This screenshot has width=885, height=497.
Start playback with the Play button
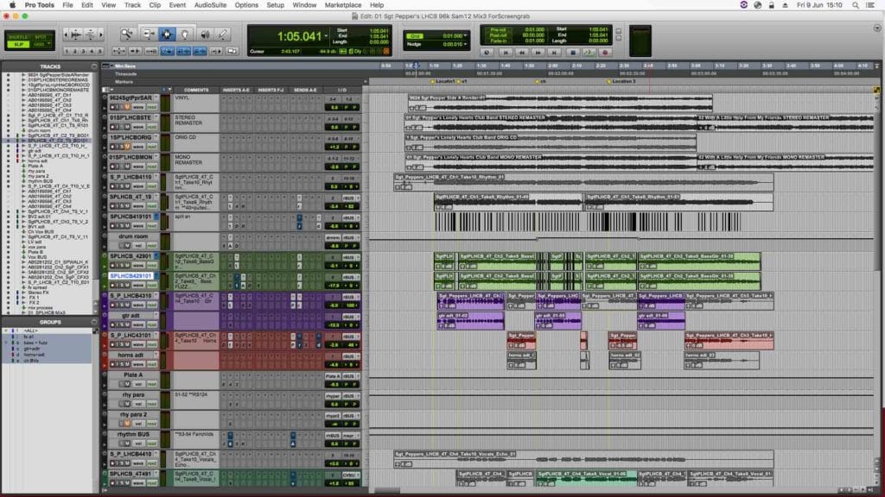pos(589,53)
